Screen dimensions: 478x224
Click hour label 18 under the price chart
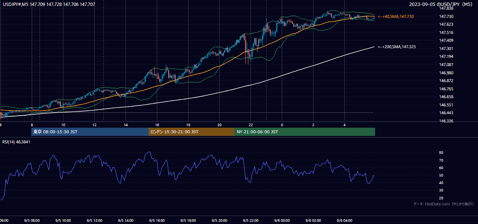188,125
